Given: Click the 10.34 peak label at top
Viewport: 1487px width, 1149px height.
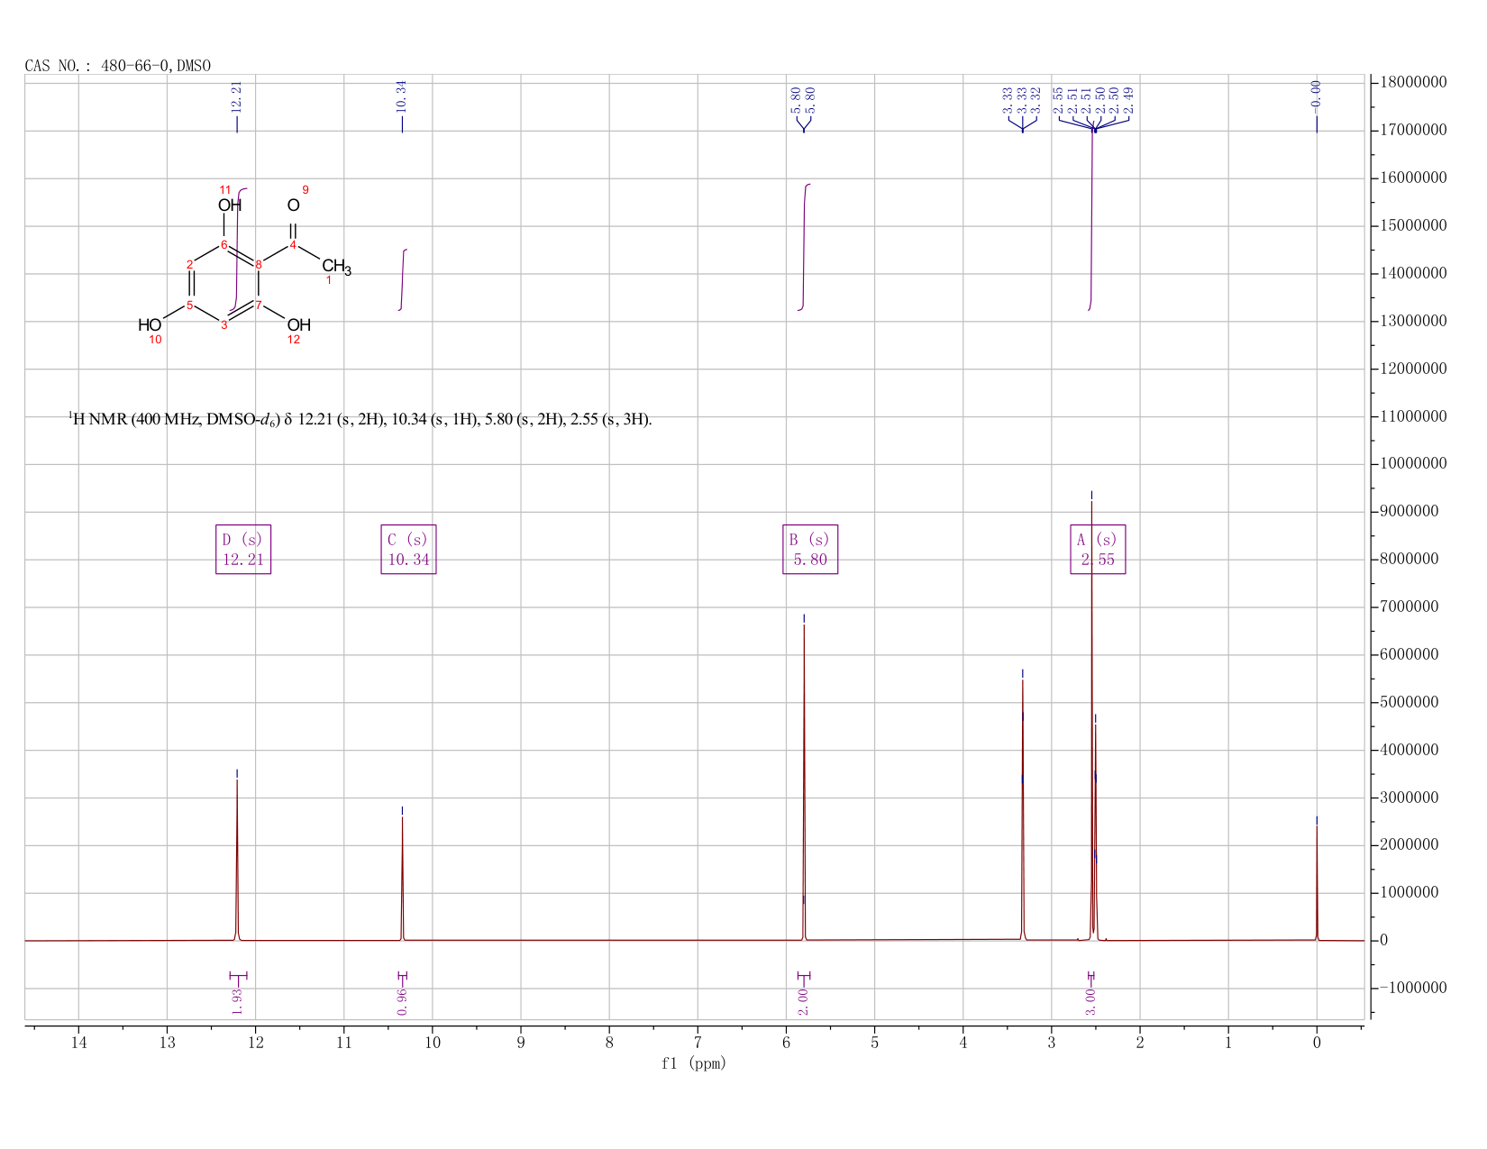Looking at the screenshot, I should coord(402,96).
